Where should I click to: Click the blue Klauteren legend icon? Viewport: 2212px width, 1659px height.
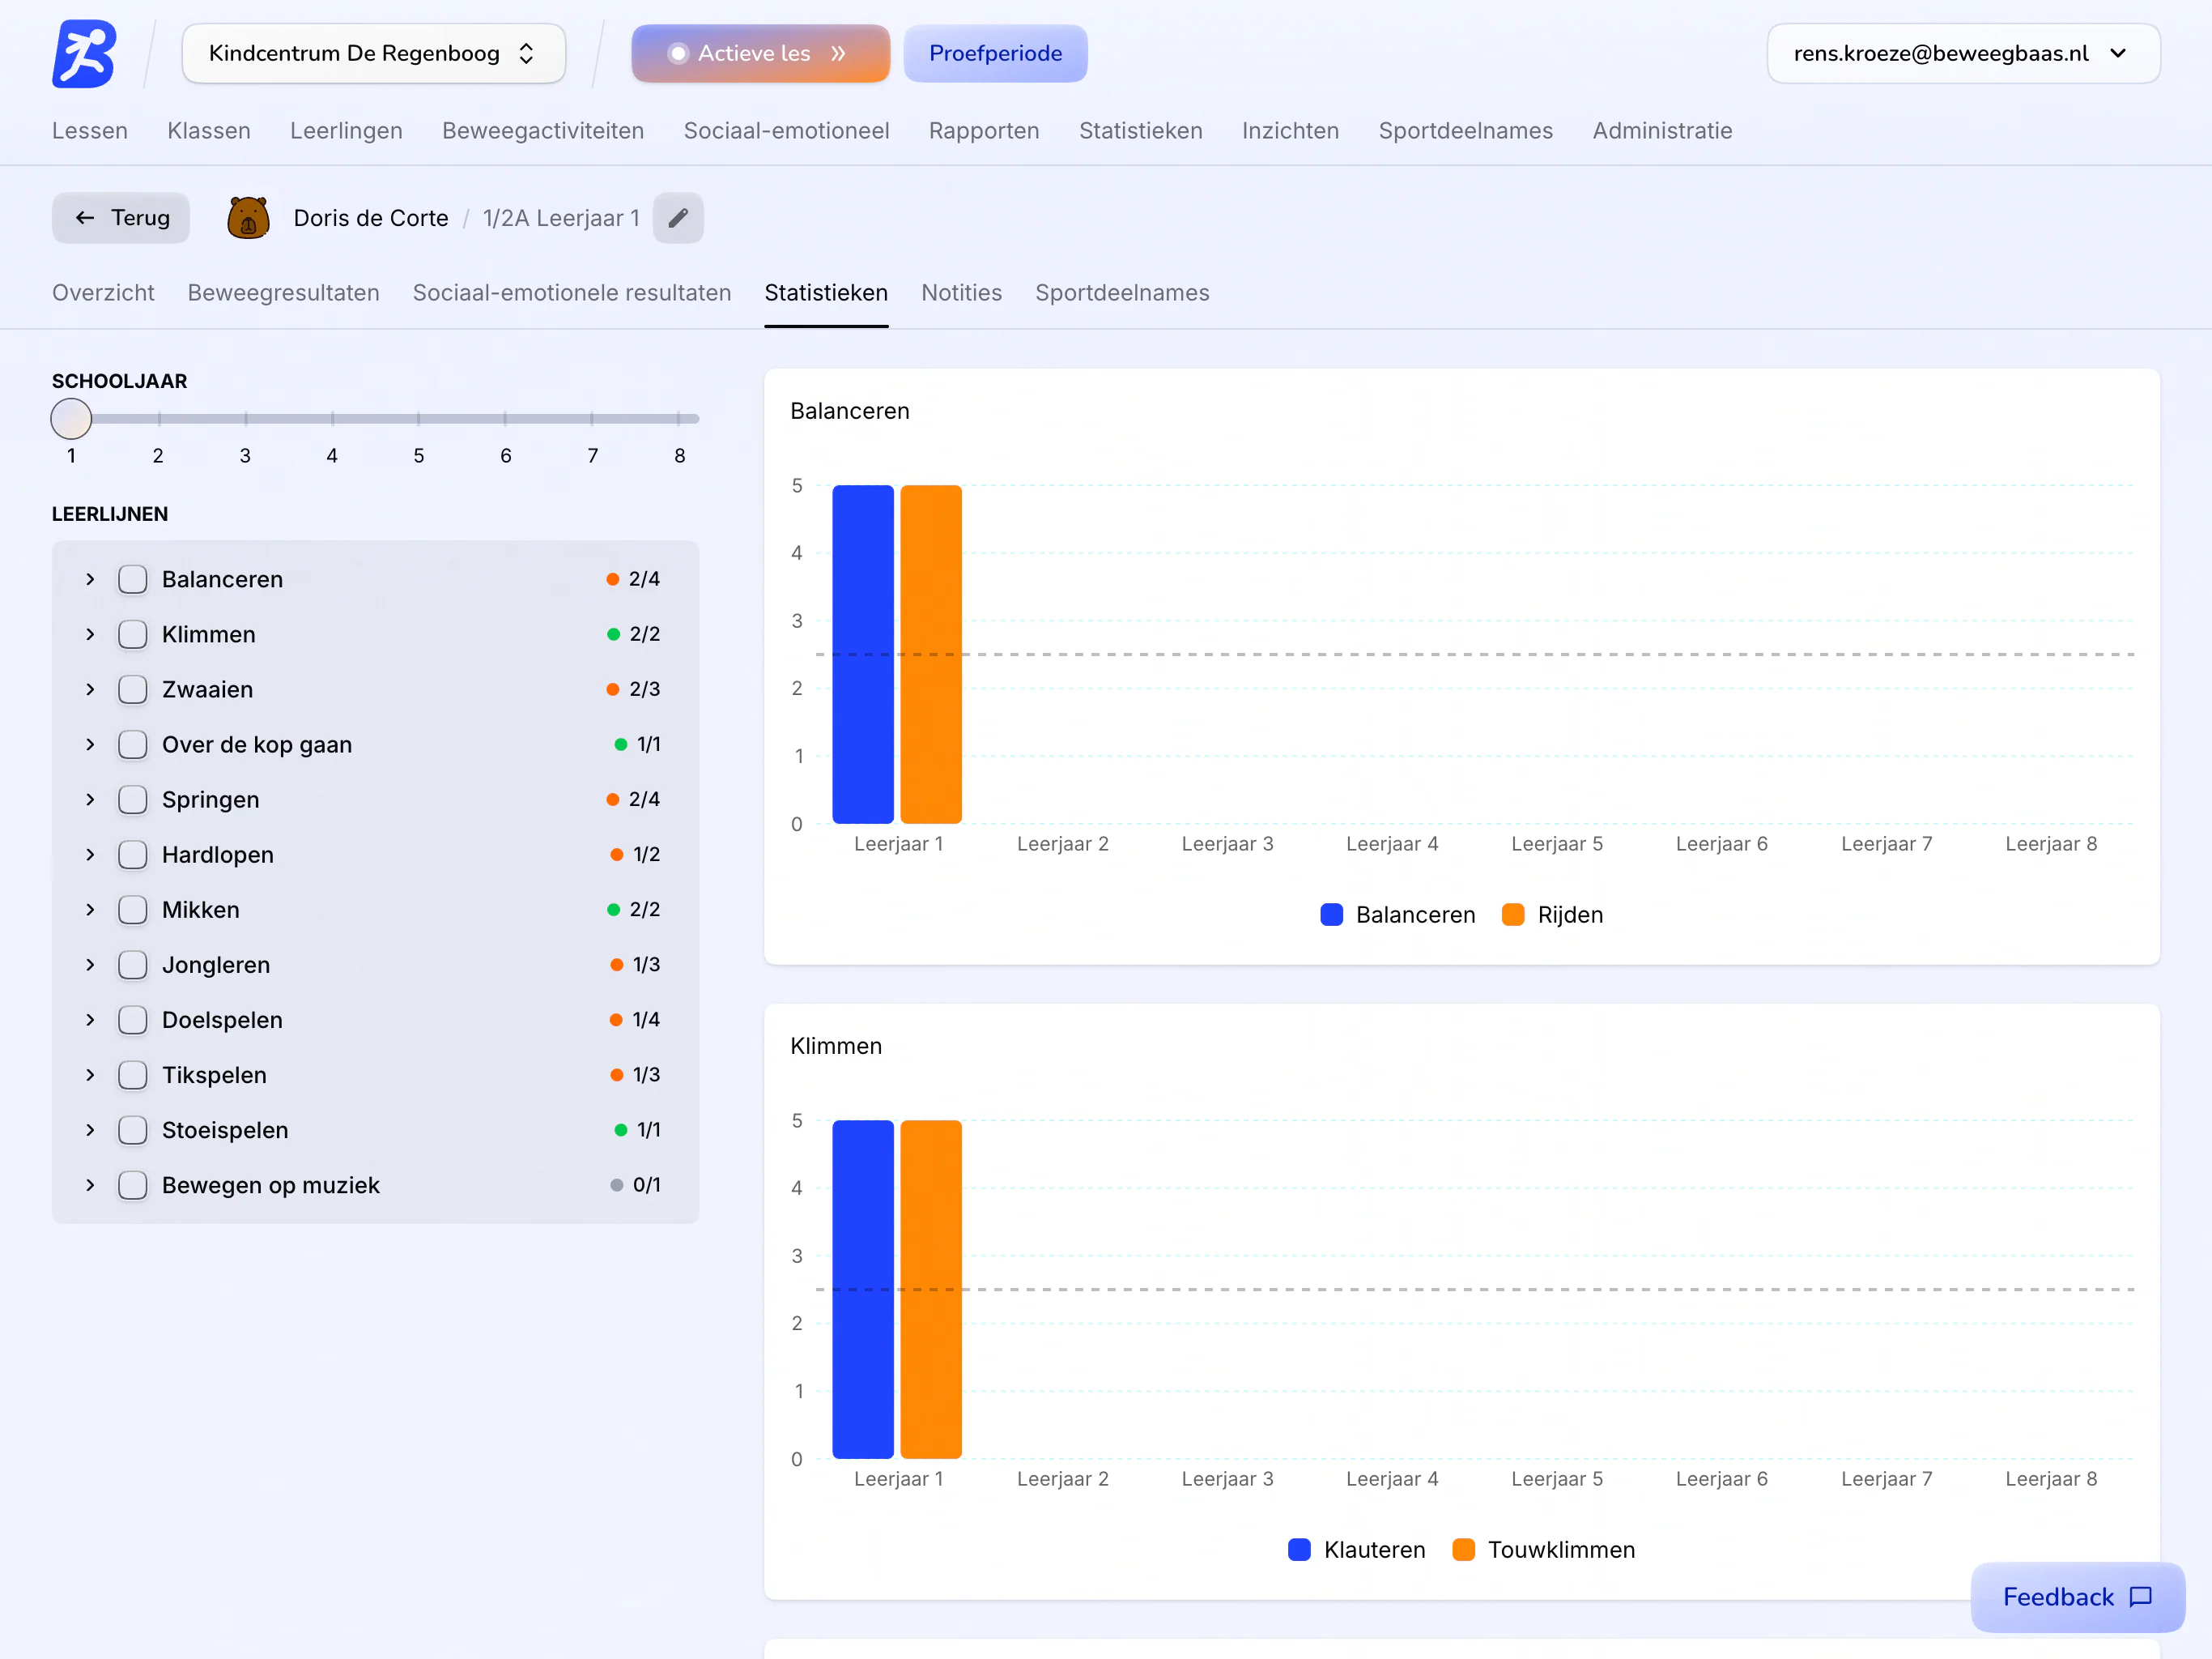(1299, 1549)
